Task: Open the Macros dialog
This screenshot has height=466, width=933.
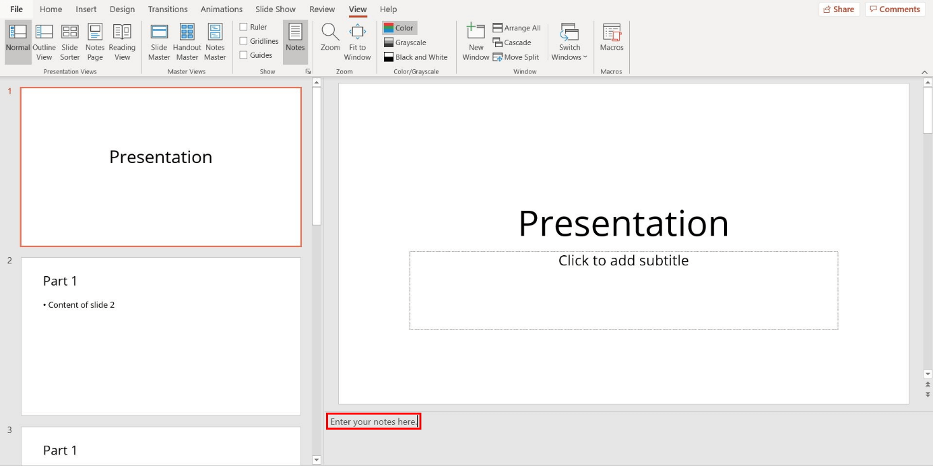Action: (611, 40)
